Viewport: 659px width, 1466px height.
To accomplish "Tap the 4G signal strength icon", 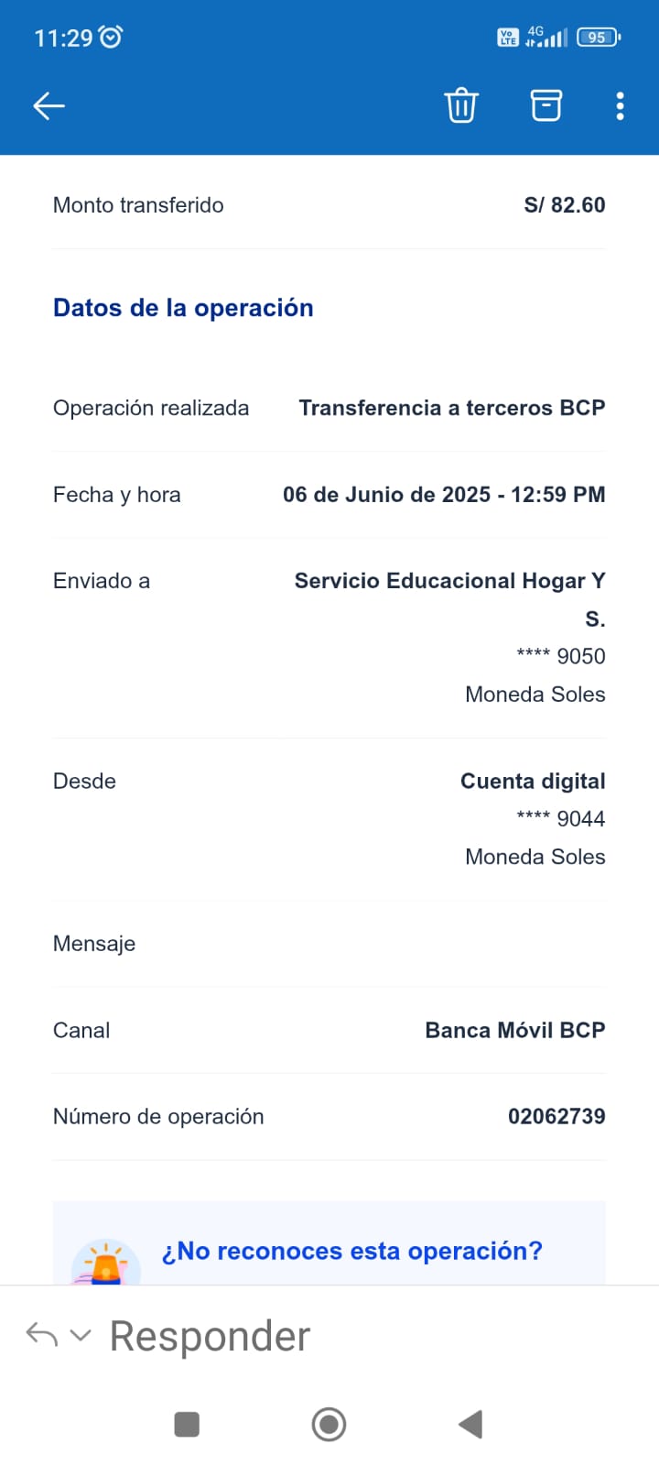I will tap(546, 38).
